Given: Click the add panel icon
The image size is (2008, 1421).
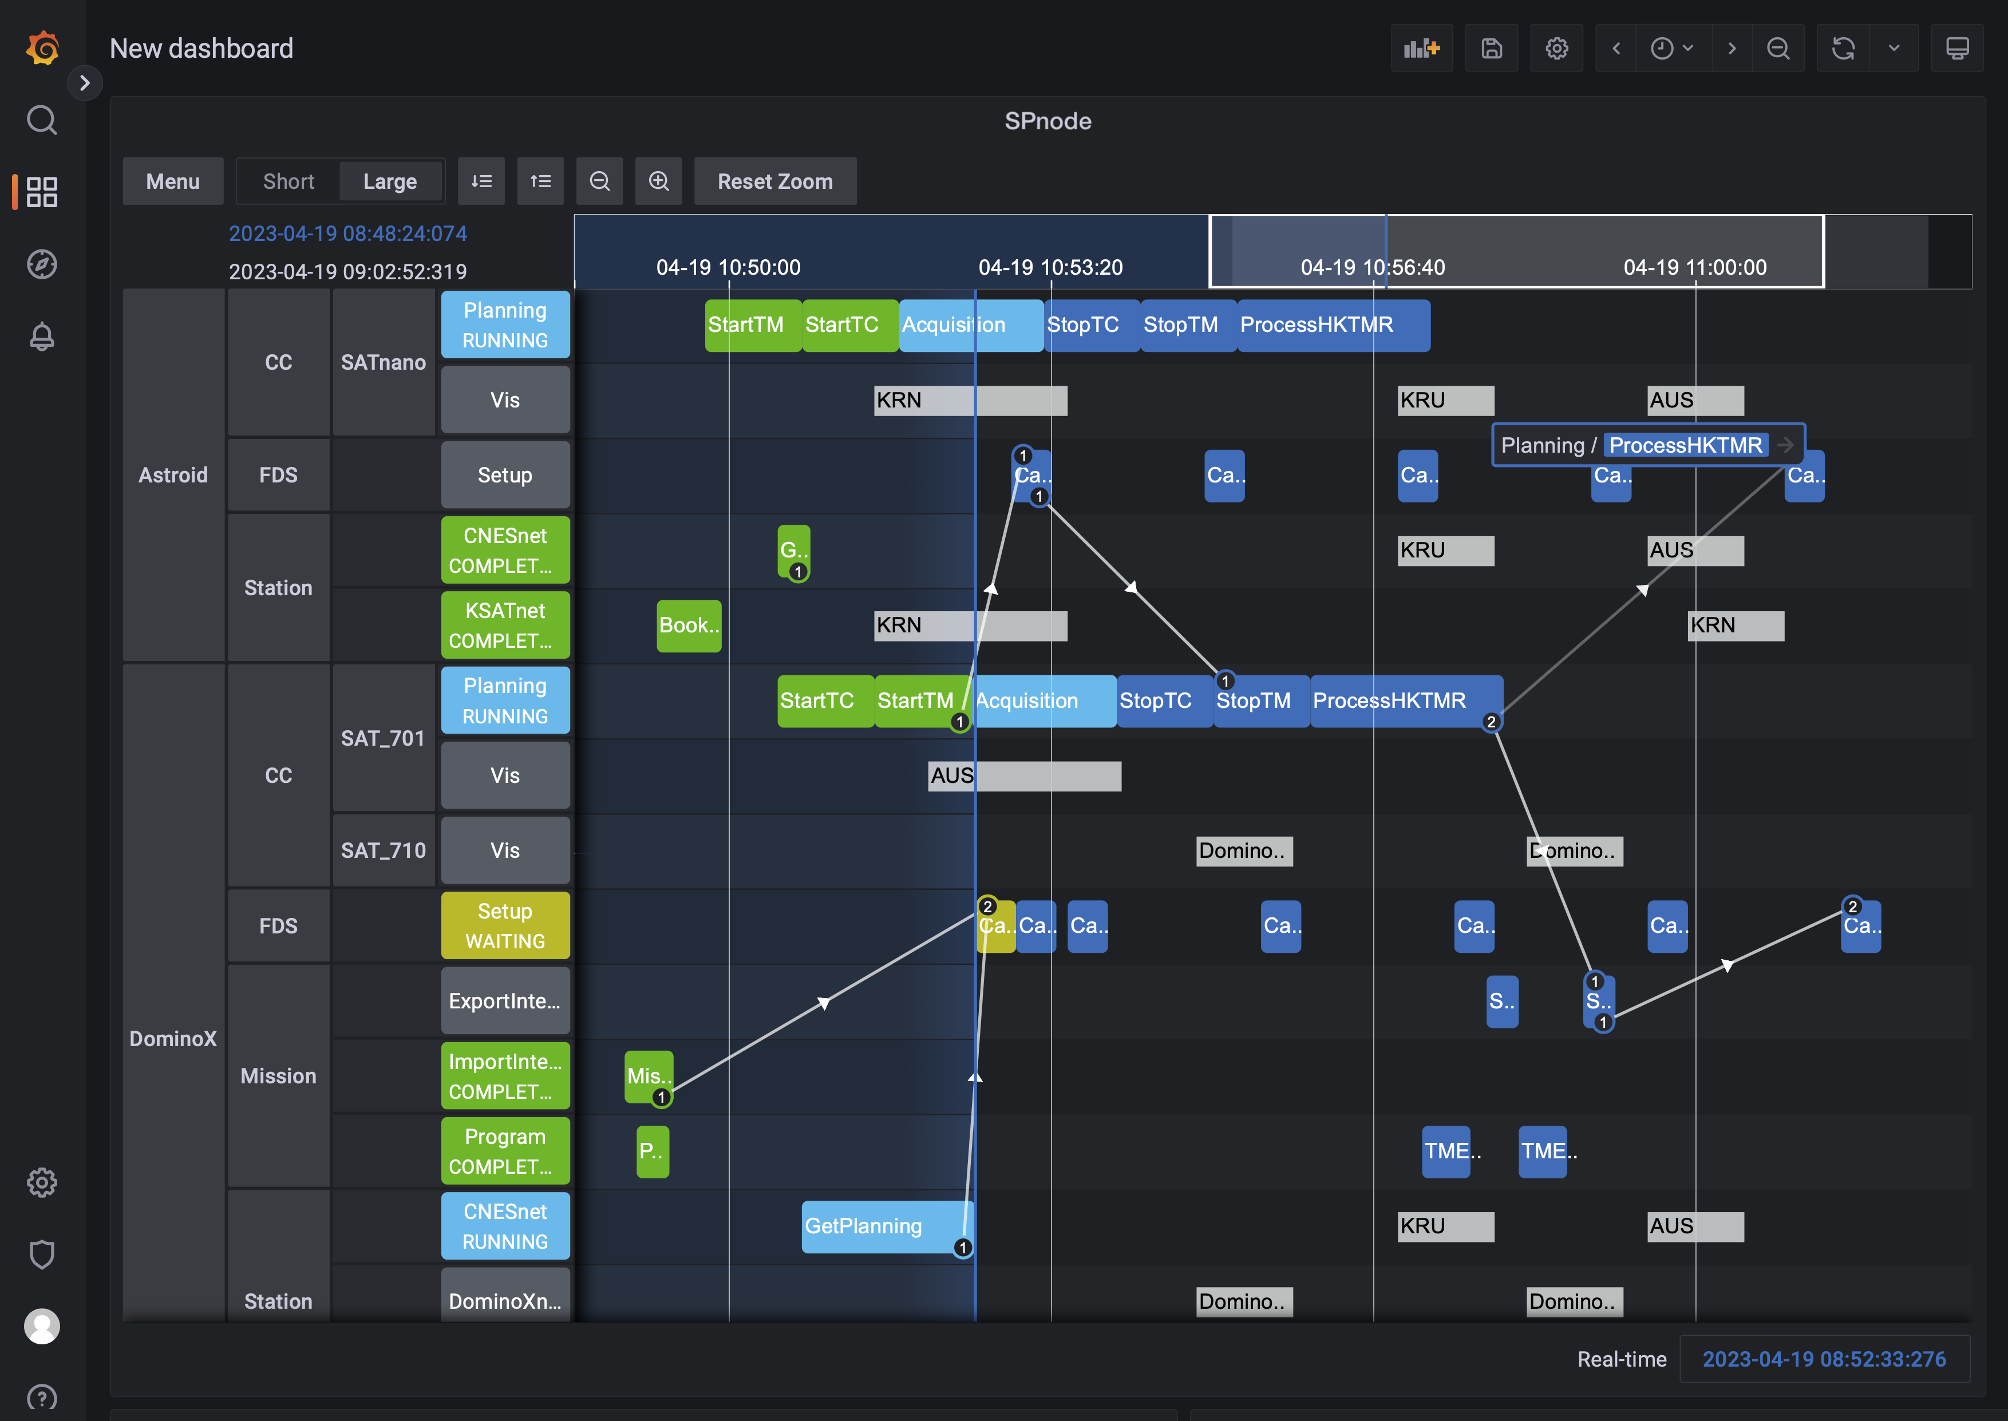Looking at the screenshot, I should pos(1421,48).
